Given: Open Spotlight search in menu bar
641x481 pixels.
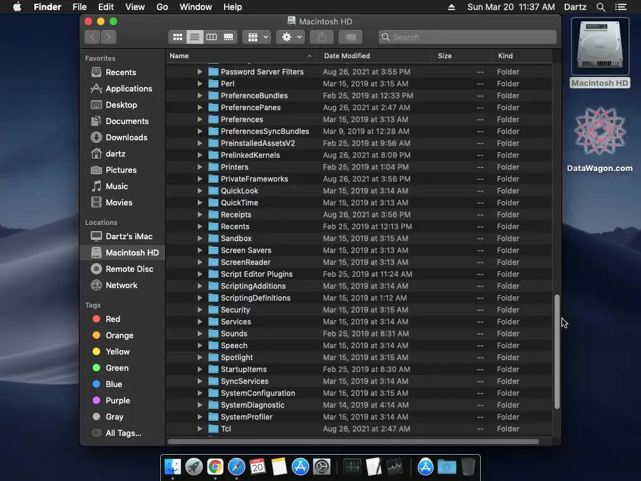Looking at the screenshot, I should 600,7.
